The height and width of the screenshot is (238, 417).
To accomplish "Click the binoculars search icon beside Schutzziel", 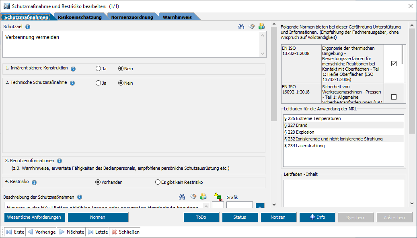I will point(241,26).
